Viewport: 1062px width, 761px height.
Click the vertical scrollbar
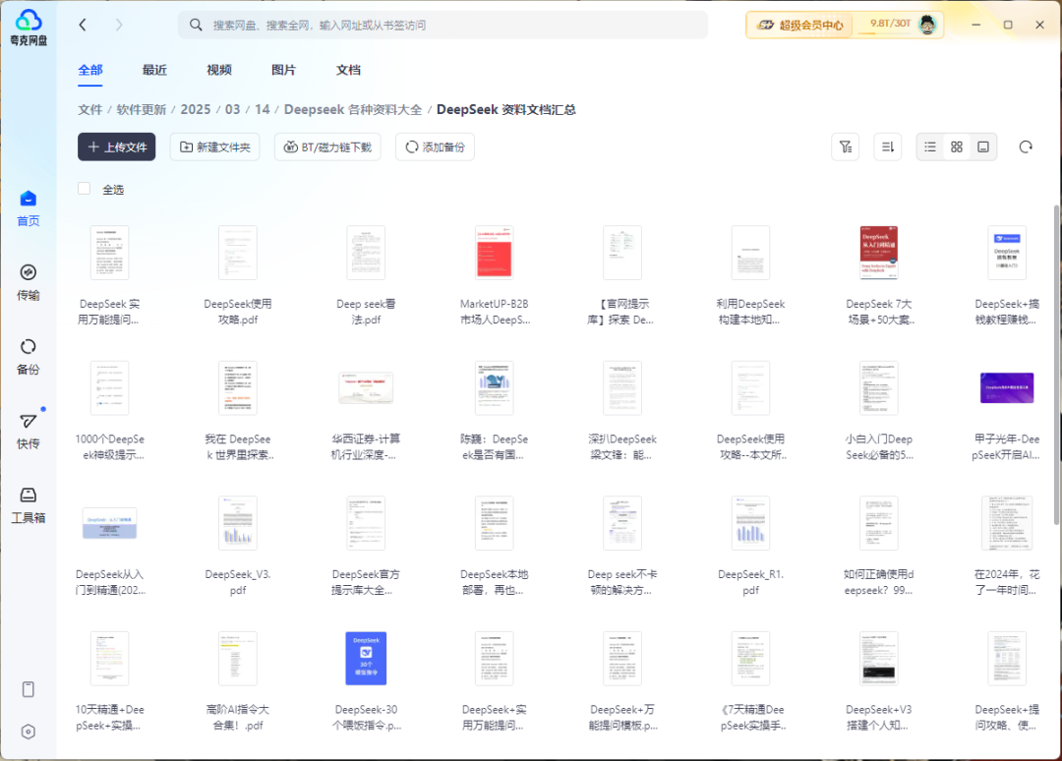point(1056,366)
